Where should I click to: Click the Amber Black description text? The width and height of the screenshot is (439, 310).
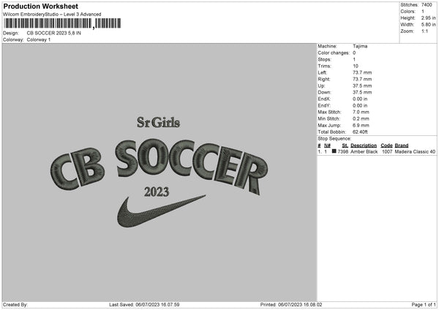point(364,151)
